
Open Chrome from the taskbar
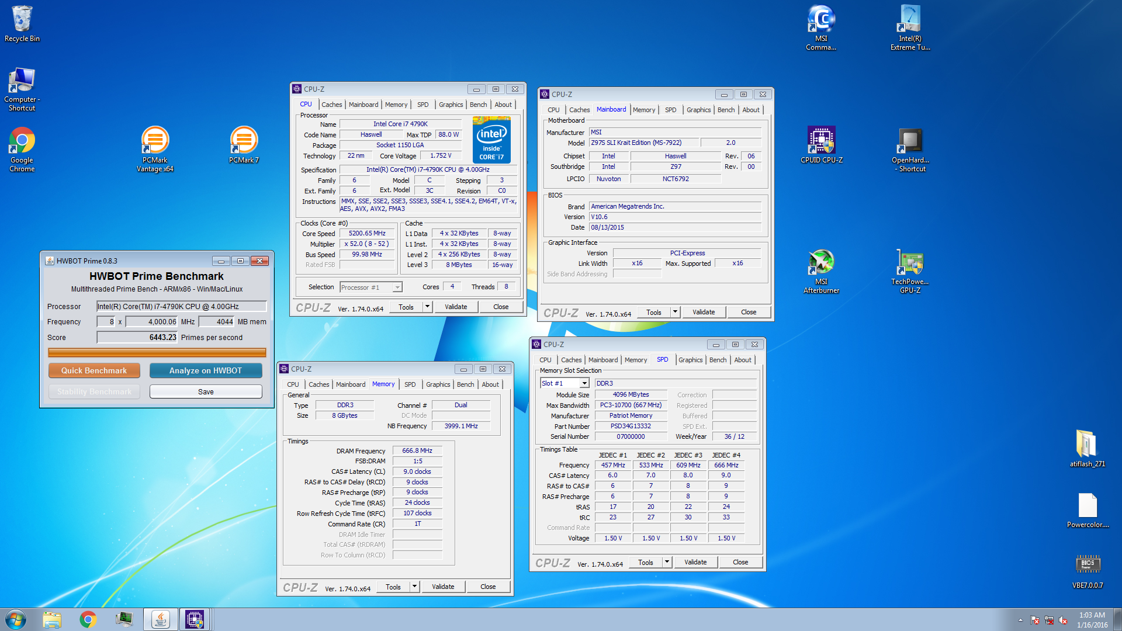coord(88,619)
